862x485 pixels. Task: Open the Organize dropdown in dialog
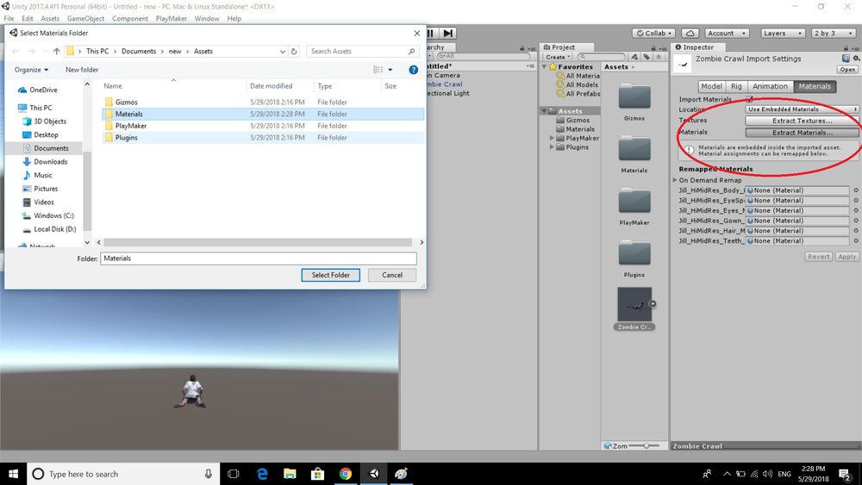31,70
